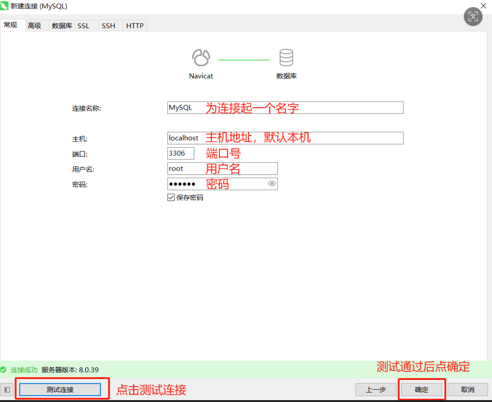Focus the 连接名称 input field
This screenshot has height=402, width=492.
285,108
